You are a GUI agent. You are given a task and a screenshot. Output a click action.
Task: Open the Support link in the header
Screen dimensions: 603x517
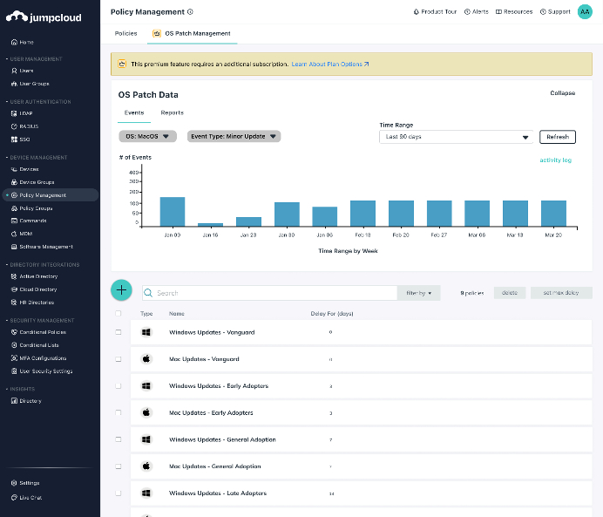click(x=555, y=12)
